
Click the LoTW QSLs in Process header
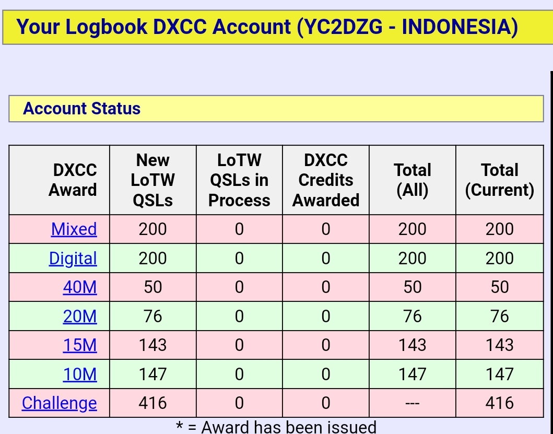[239, 180]
